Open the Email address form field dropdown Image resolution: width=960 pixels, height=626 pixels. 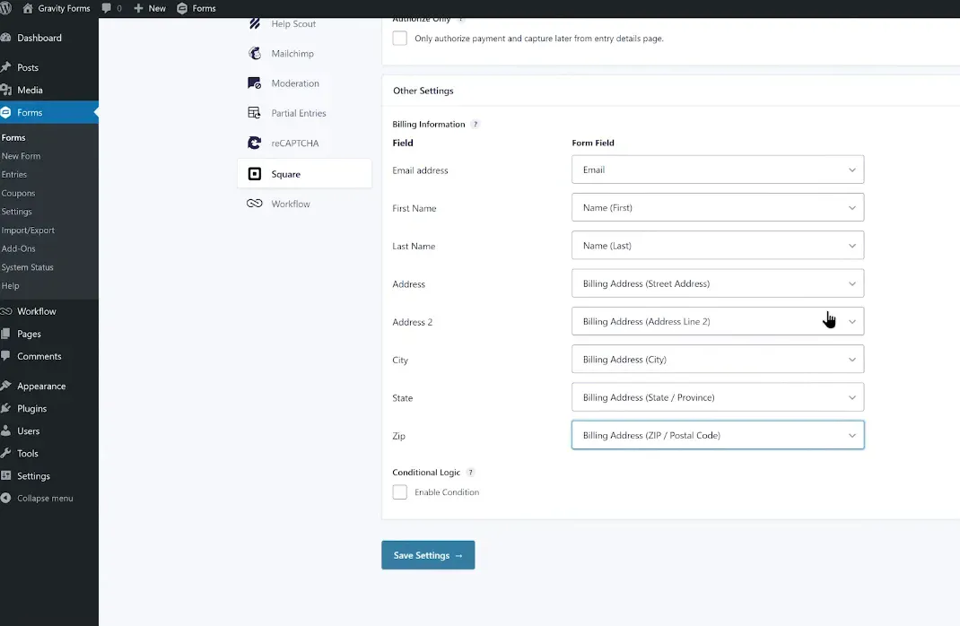[717, 170]
